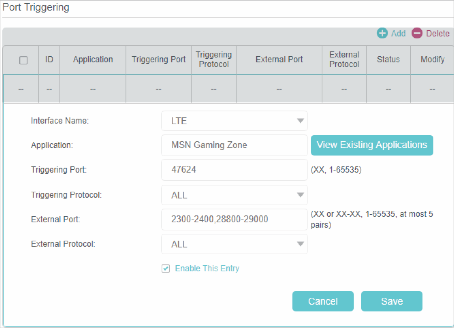The width and height of the screenshot is (454, 328).
Task: Click the red minus Delete icon
Action: coord(417,33)
